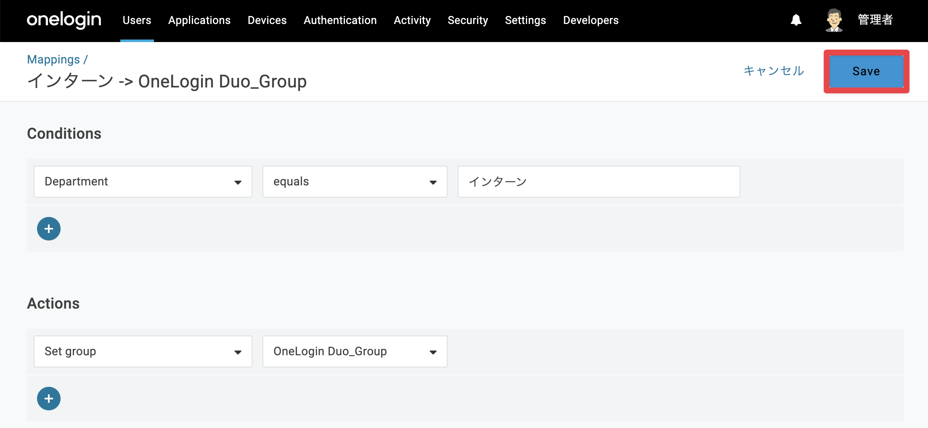
Task: Open the Users menu
Action: click(x=137, y=20)
